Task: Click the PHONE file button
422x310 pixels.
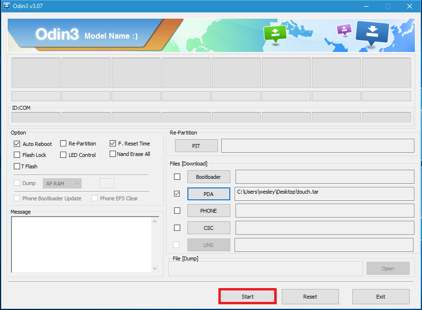Action: pyautogui.click(x=208, y=211)
